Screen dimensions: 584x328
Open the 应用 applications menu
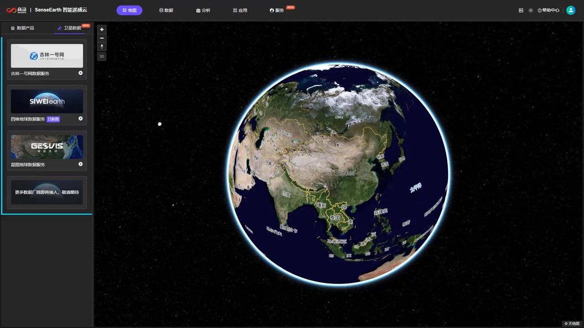pyautogui.click(x=240, y=10)
